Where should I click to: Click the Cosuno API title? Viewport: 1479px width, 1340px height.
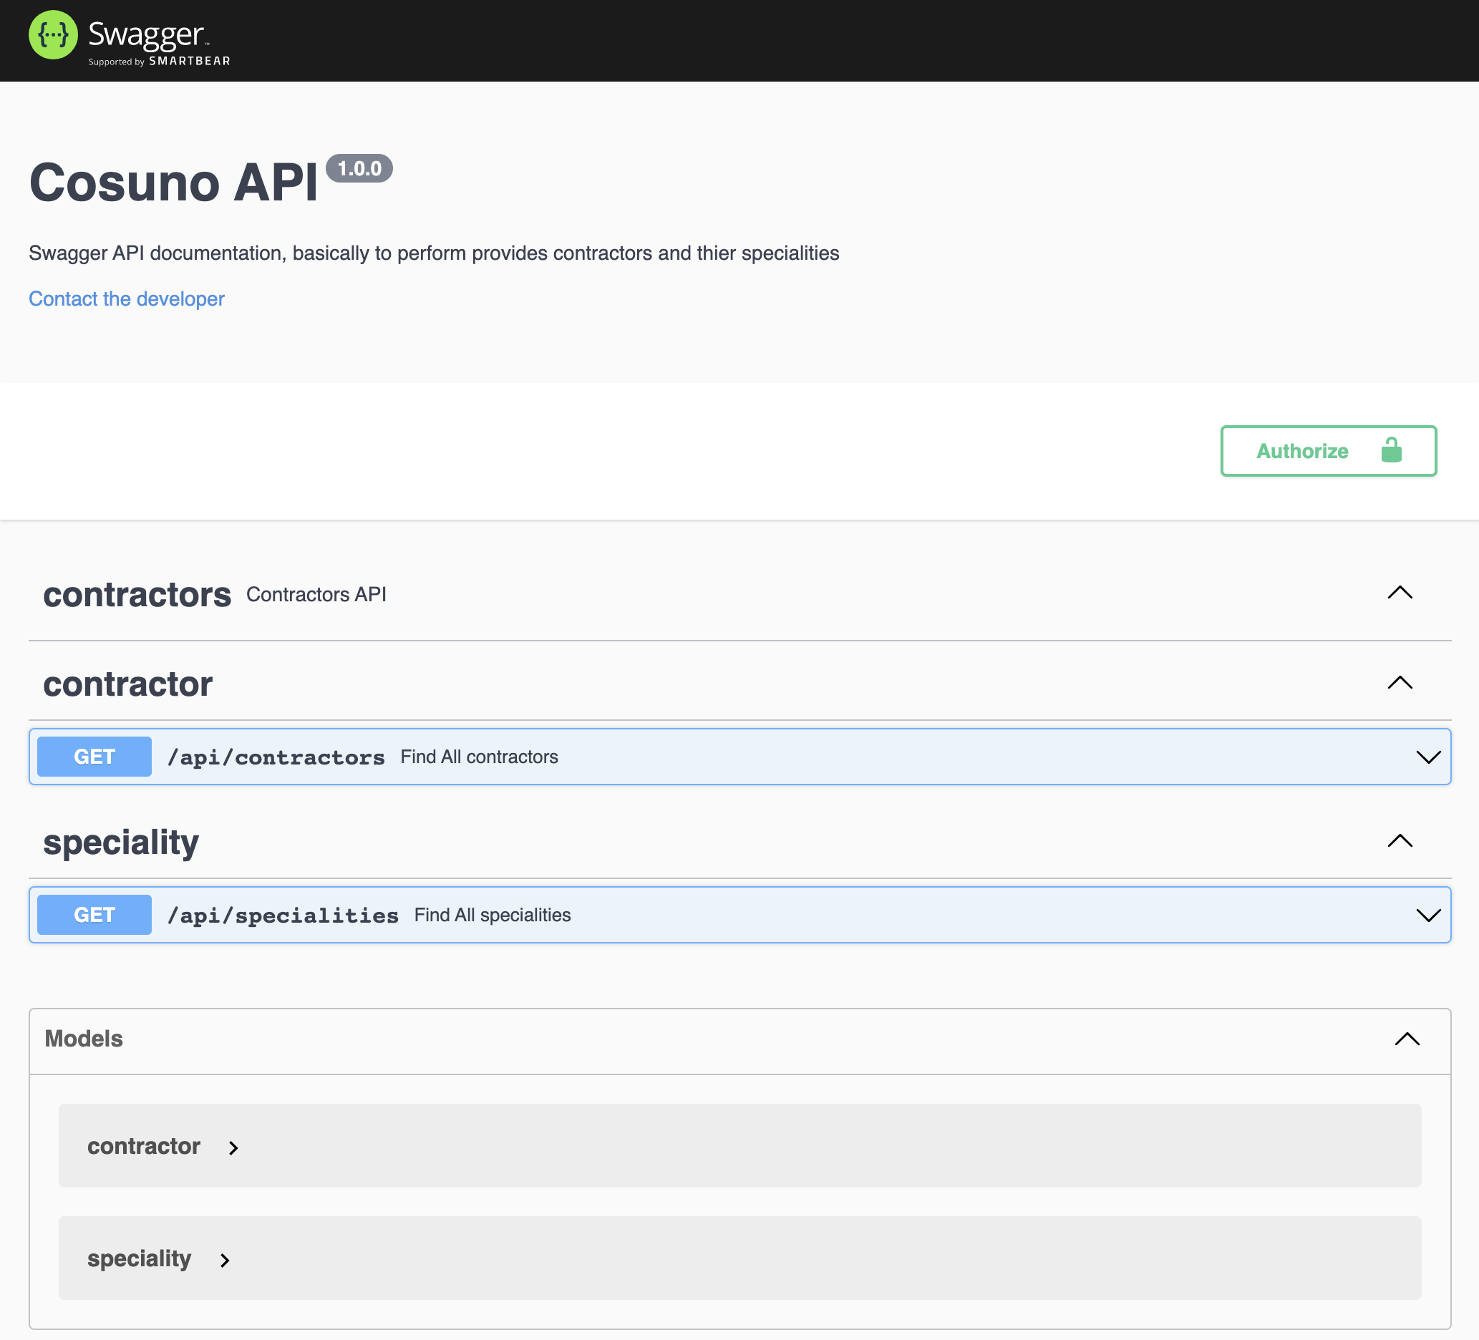click(x=173, y=182)
